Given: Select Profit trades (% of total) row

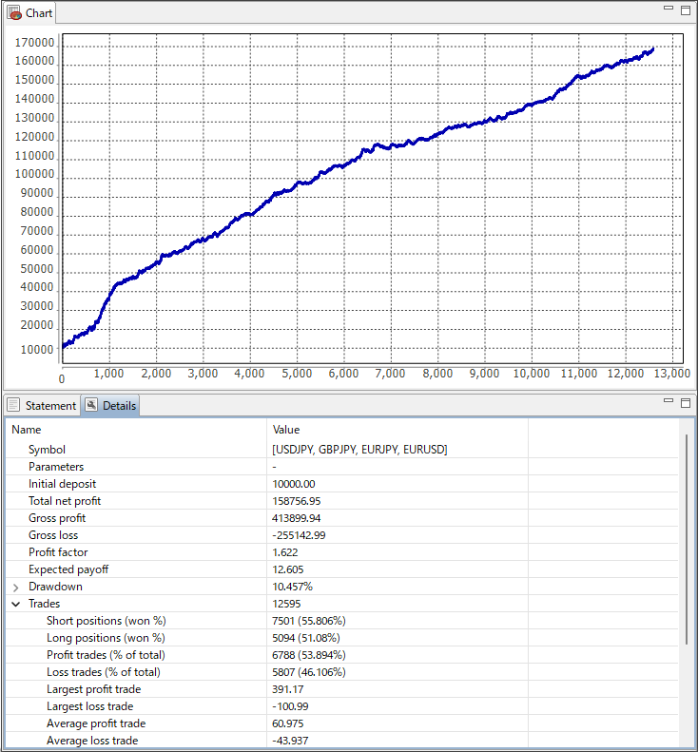Looking at the screenshot, I should pos(341,655).
